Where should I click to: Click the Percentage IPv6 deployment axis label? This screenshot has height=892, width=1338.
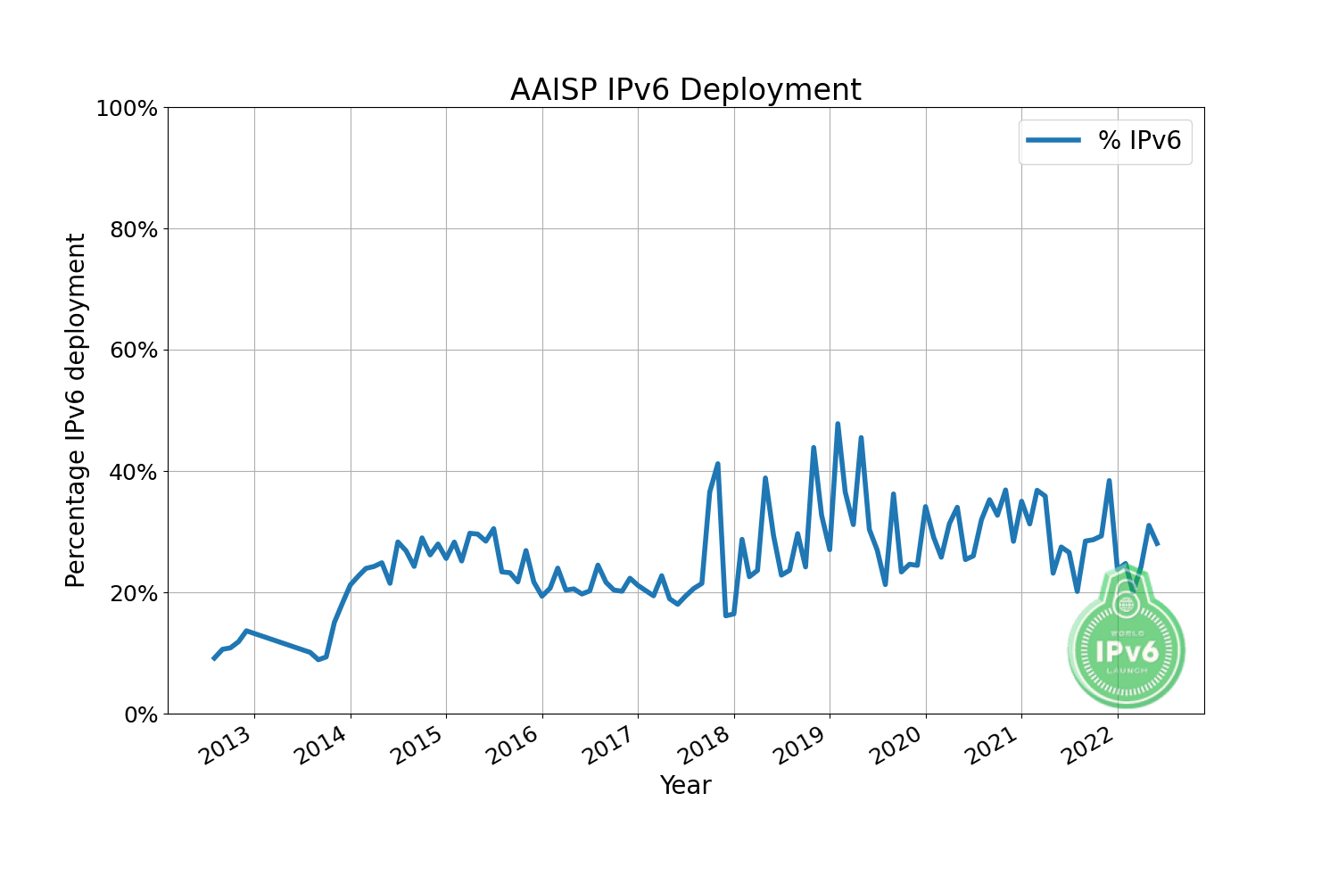[77, 410]
